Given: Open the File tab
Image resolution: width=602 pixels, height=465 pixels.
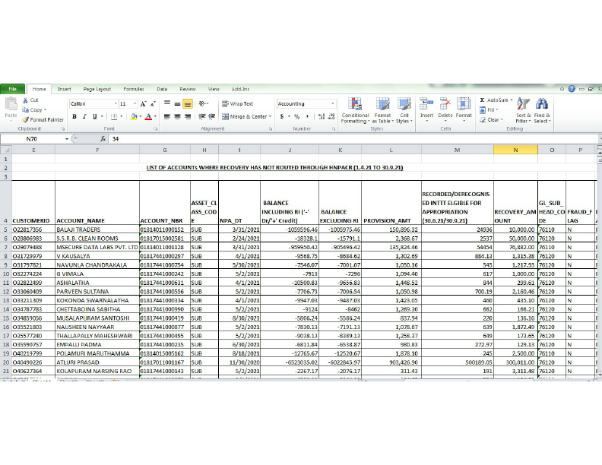Looking at the screenshot, I should coord(13,90).
